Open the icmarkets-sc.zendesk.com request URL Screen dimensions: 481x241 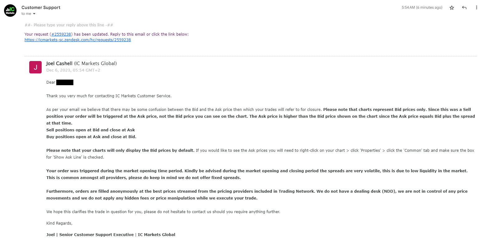point(78,40)
